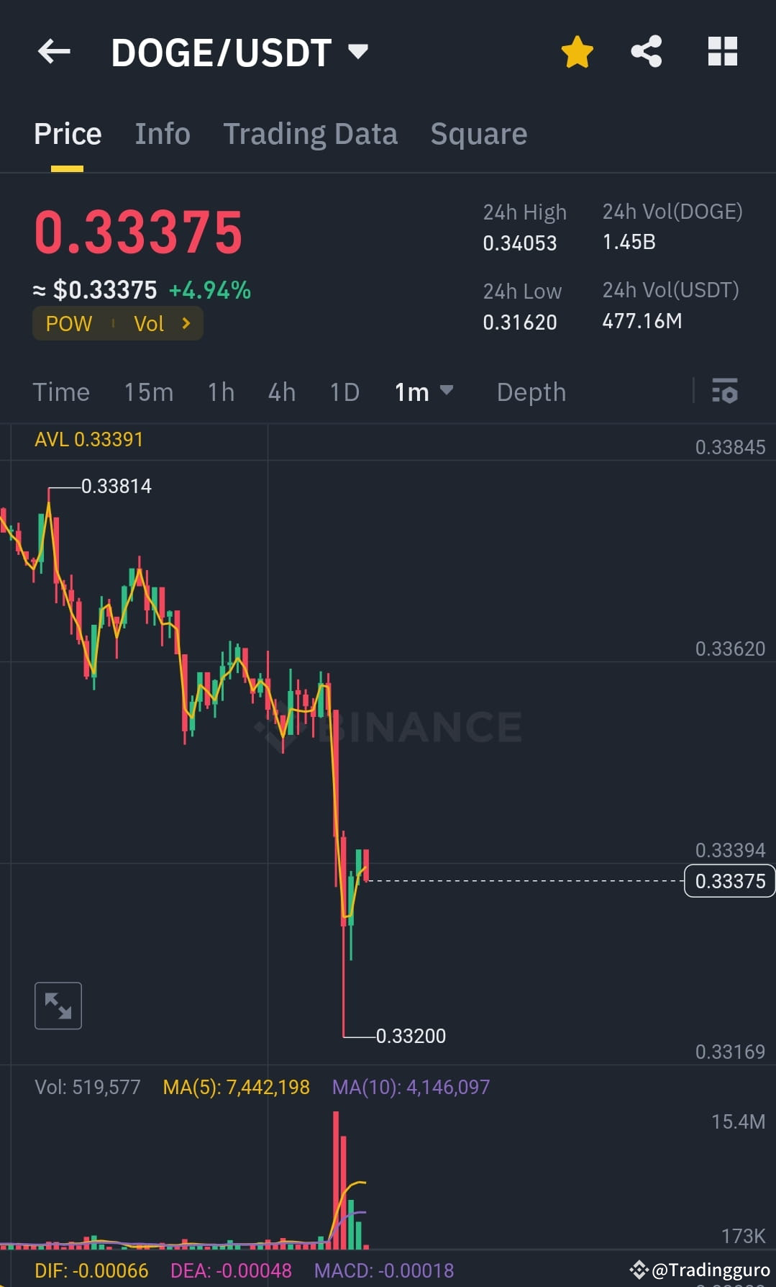Screen dimensions: 776x1287
Task: Select the POW category tag
Action: 68,323
